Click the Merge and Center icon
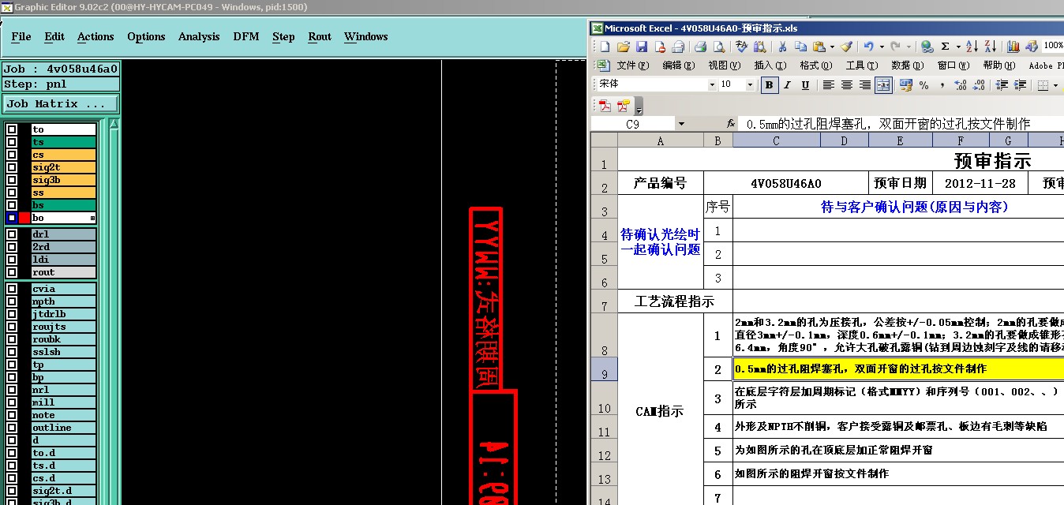1064x505 pixels. pos(883,85)
